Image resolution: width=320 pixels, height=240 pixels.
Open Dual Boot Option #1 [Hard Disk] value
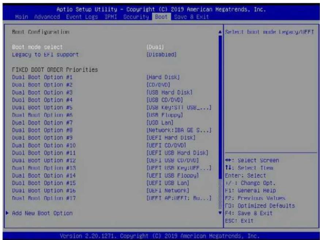(x=163, y=77)
